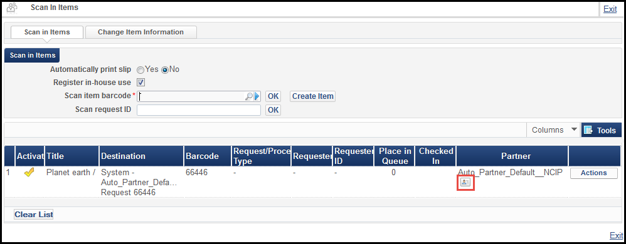The height and width of the screenshot is (244, 626).
Task: Click OK next to item barcode field
Action: [273, 96]
